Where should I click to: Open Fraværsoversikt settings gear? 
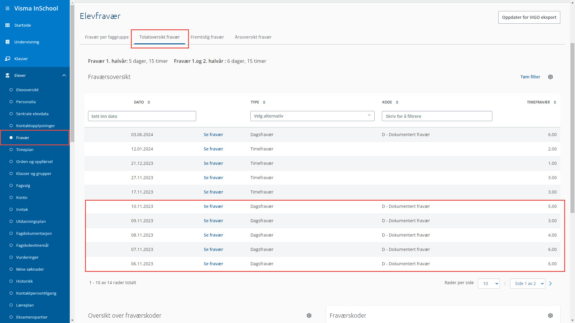pos(550,77)
